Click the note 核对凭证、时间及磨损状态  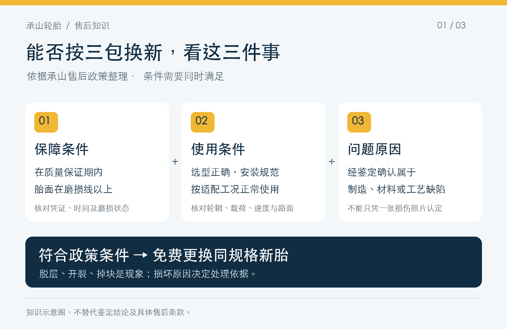82,208
